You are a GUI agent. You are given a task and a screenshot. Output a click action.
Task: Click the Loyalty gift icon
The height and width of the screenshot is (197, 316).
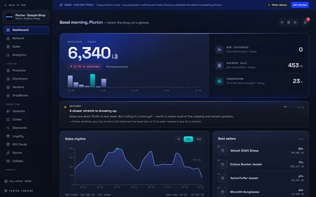[x=8, y=136]
